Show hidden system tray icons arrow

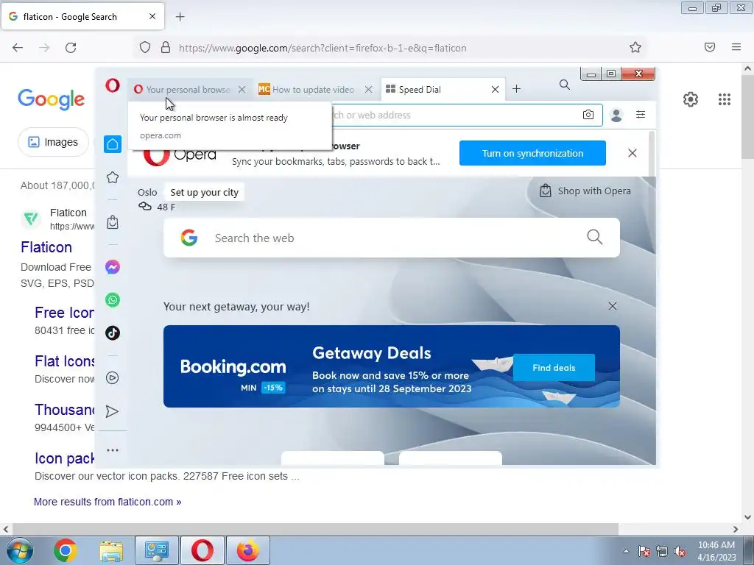[x=626, y=551]
